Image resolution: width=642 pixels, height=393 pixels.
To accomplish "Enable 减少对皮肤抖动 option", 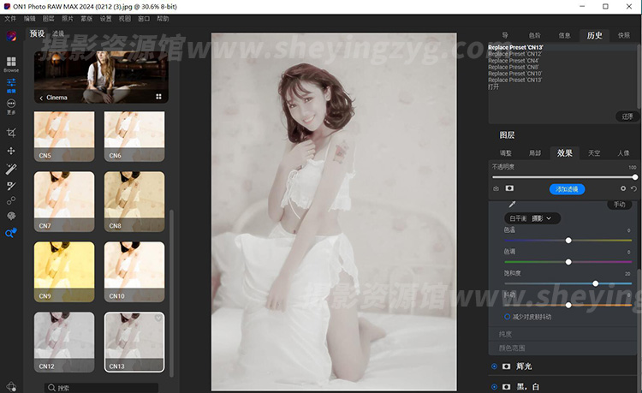I will click(507, 316).
